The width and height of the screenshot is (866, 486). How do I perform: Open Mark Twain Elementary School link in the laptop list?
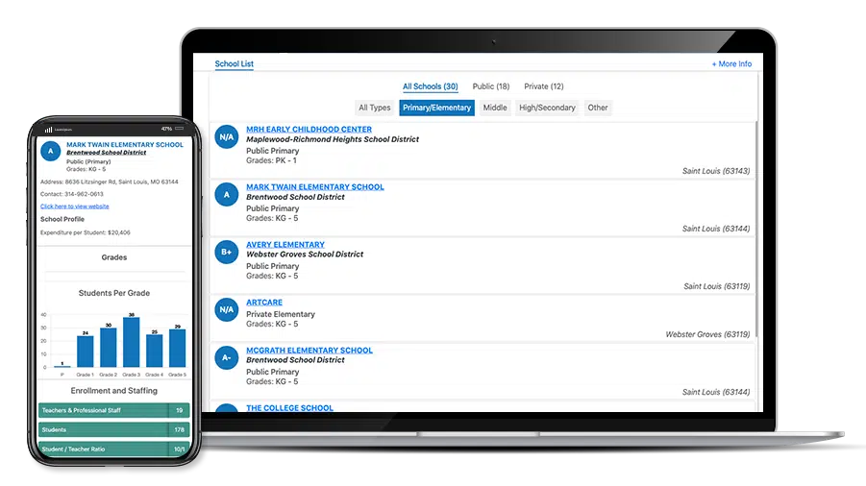pos(315,187)
